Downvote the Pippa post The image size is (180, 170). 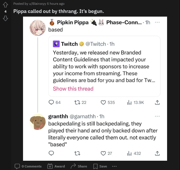(5, 18)
